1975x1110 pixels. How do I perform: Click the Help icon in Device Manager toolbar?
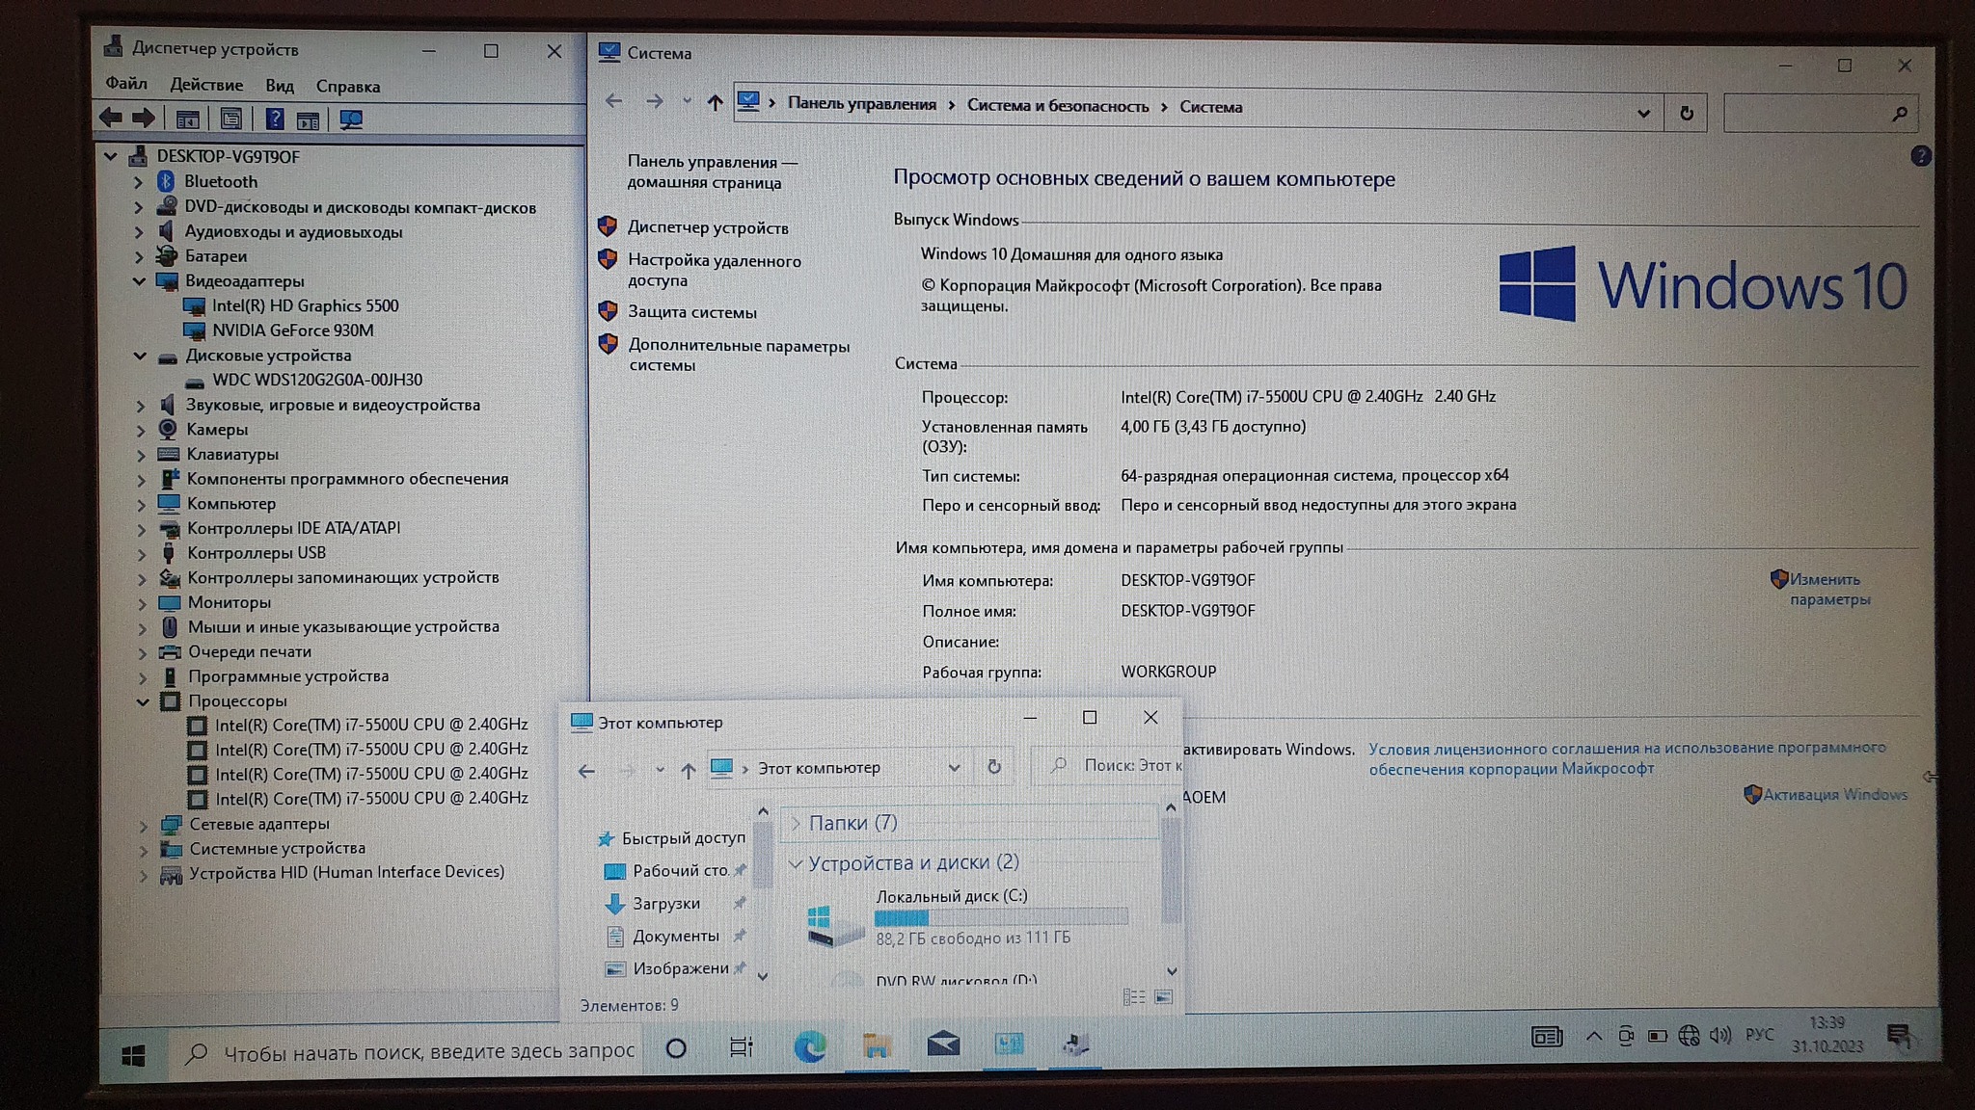tap(275, 119)
